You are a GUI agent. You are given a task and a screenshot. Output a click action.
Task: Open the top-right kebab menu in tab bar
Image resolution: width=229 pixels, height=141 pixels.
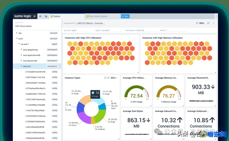[x=216, y=16]
